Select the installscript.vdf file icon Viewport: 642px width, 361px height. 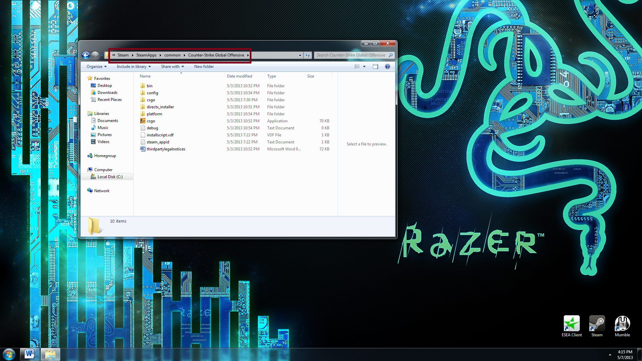tap(143, 135)
